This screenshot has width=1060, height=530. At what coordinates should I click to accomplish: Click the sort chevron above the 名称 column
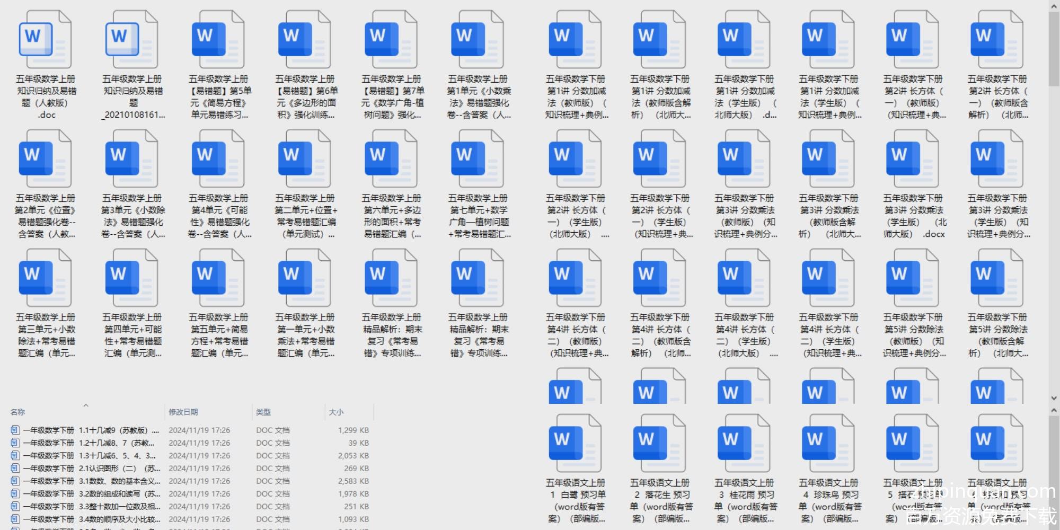coord(86,406)
